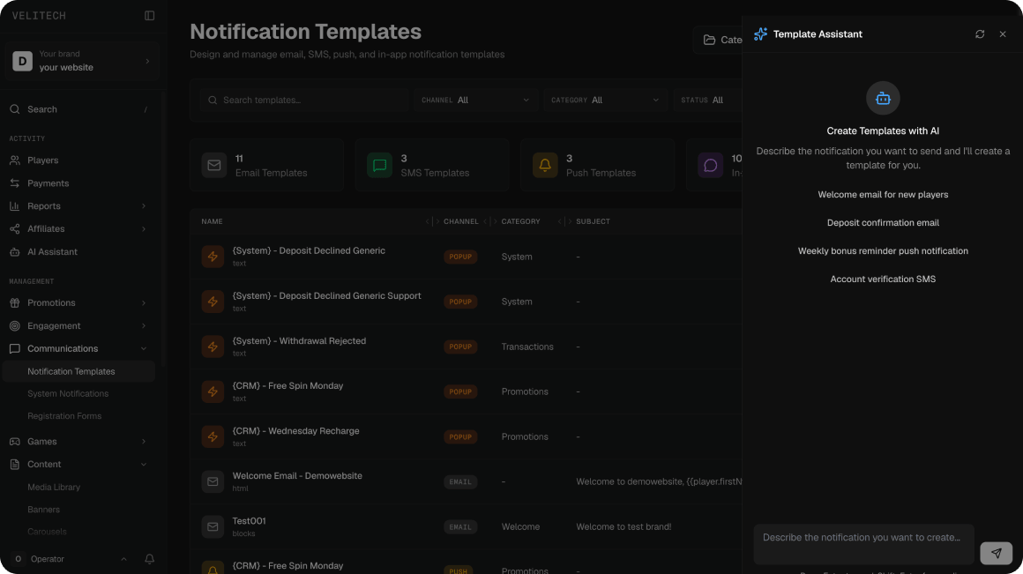Click the In-app templates bubble icon
The image size is (1023, 574).
(x=711, y=166)
